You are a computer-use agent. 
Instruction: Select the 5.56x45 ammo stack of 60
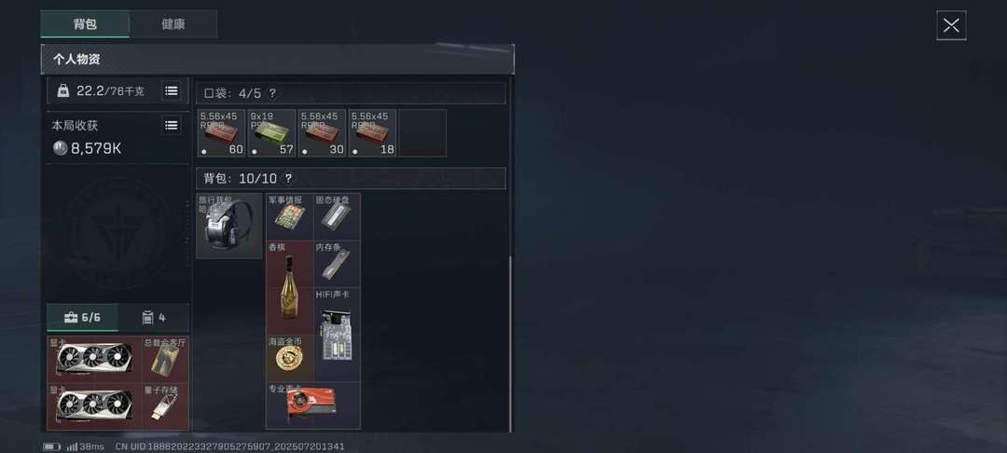coord(222,132)
